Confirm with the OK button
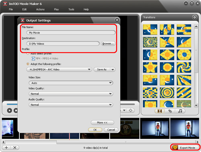This screenshot has width=201, height=152. point(95,130)
